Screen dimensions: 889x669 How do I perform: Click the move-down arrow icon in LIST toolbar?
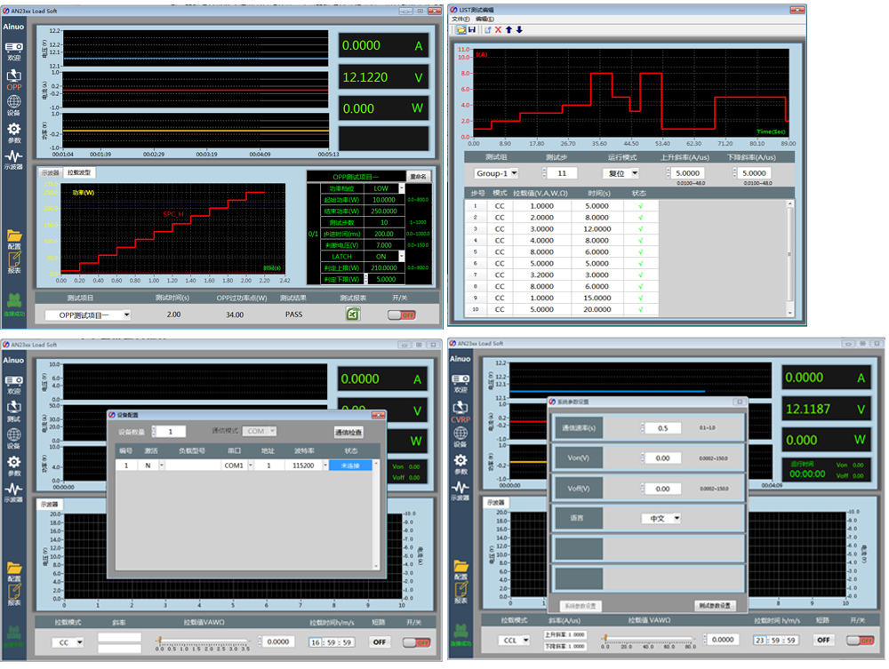point(519,29)
